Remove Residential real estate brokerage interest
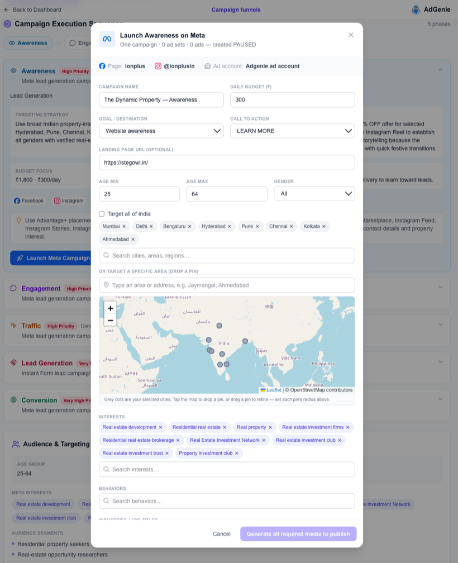Image resolution: width=458 pixels, height=563 pixels. pyautogui.click(x=178, y=440)
